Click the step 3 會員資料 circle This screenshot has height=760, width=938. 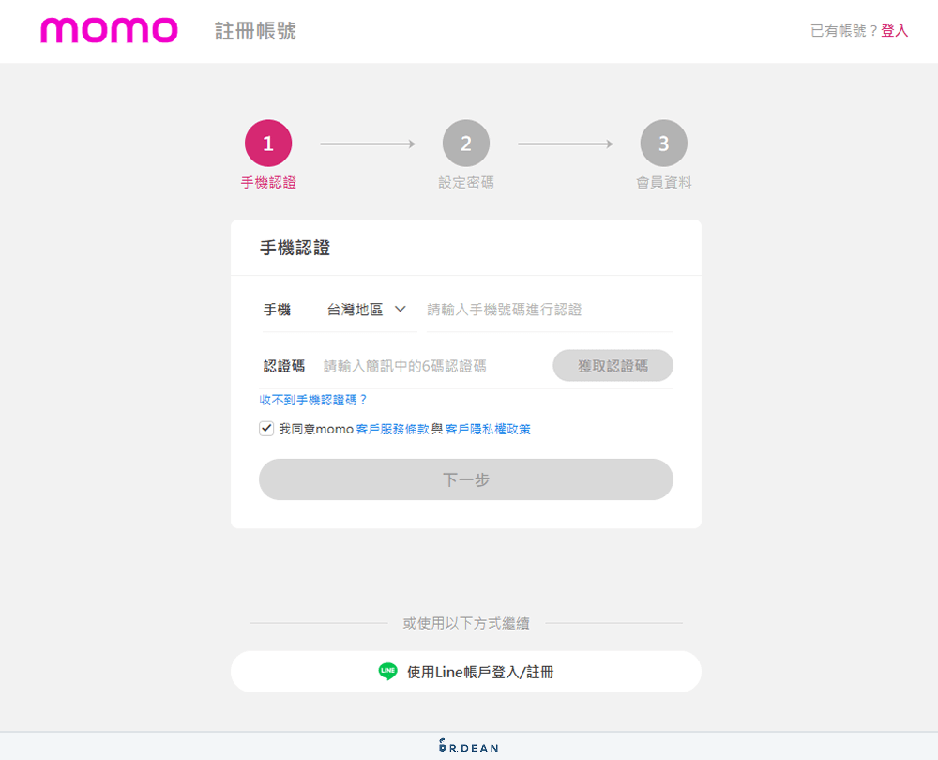point(663,143)
